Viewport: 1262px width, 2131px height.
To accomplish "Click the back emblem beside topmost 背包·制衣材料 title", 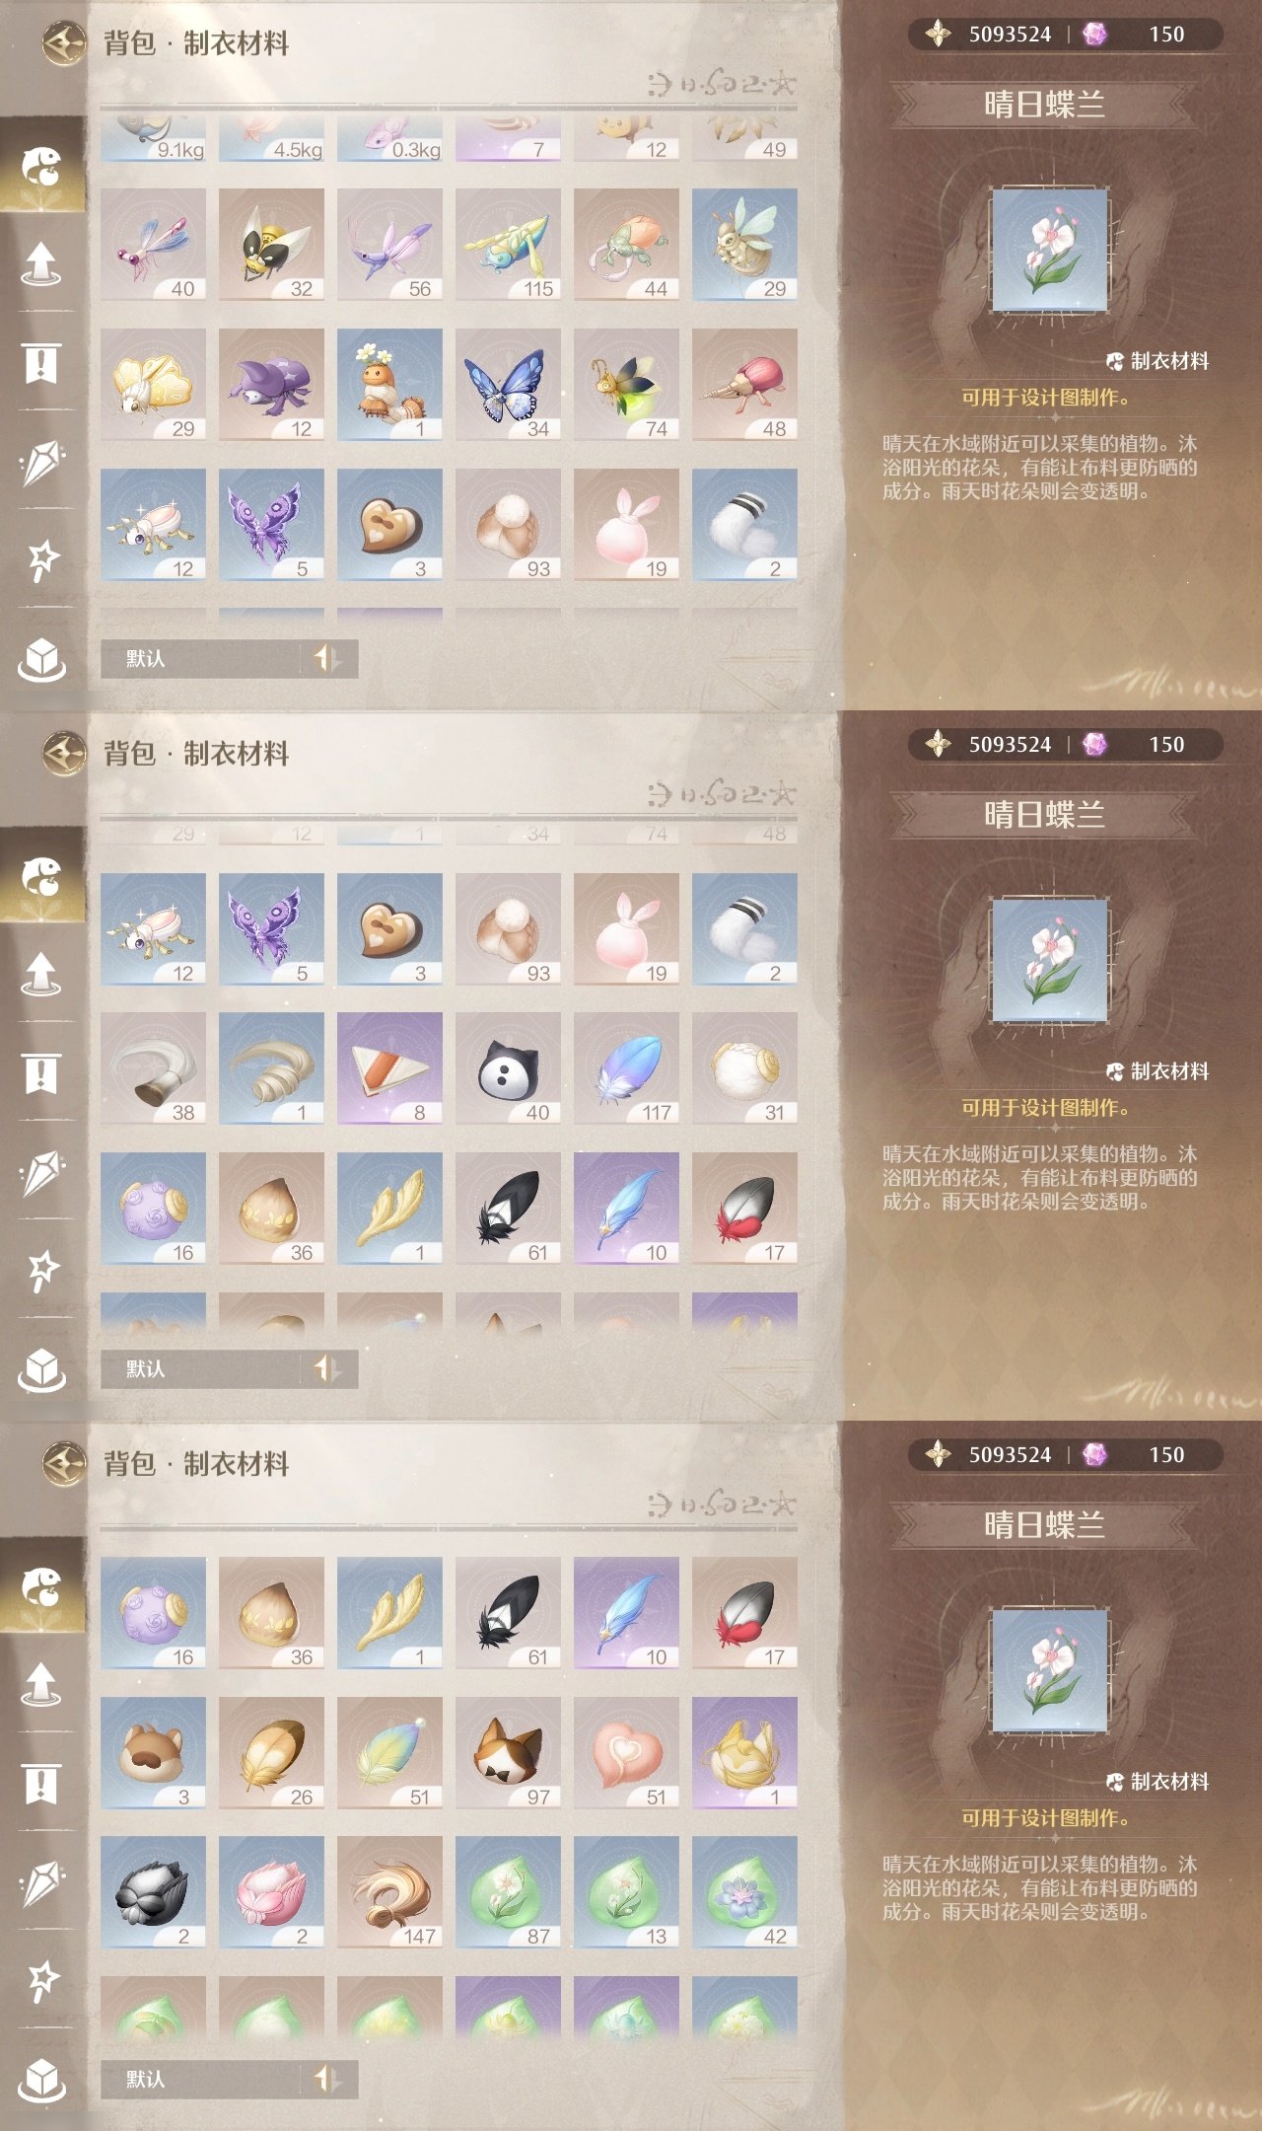I will point(65,42).
